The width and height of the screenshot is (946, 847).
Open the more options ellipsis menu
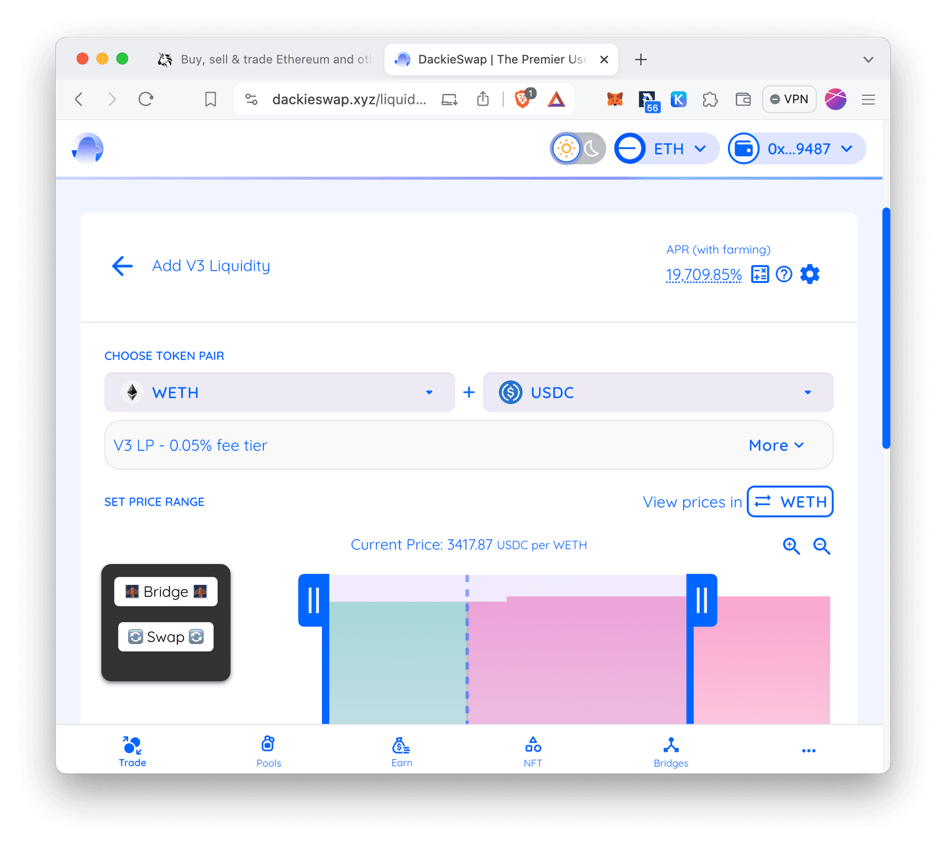coord(809,750)
